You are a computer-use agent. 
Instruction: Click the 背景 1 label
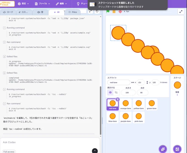point(177,93)
